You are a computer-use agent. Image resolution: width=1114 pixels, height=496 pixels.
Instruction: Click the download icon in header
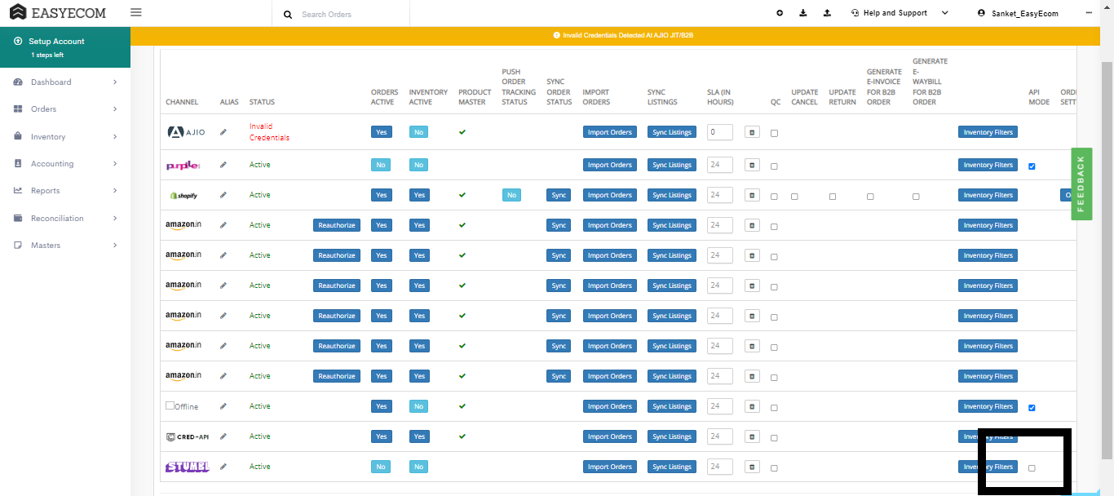(x=803, y=13)
